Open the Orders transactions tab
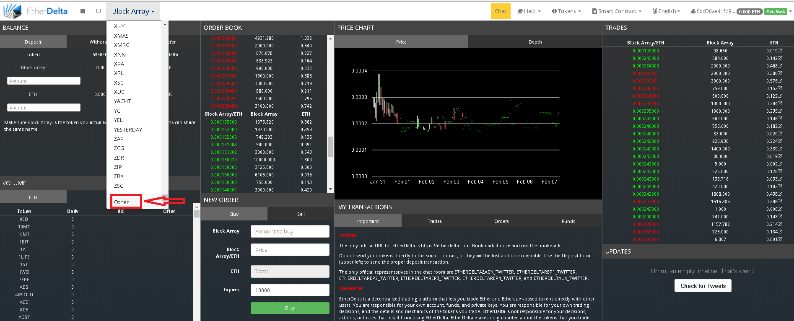Image resolution: width=794 pixels, height=321 pixels. coord(501,221)
